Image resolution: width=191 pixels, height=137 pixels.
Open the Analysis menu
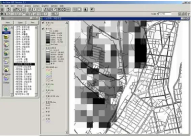pyautogui.click(x=28, y=6)
